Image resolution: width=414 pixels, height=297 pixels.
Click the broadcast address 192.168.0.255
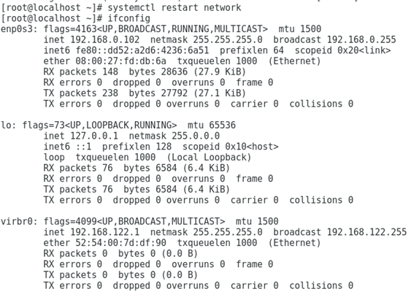[x=361, y=39]
